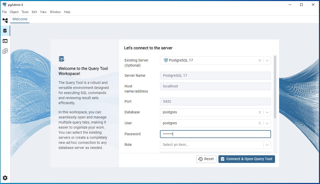The width and height of the screenshot is (320, 184).
Task: Open the Object menu
Action: tap(14, 12)
